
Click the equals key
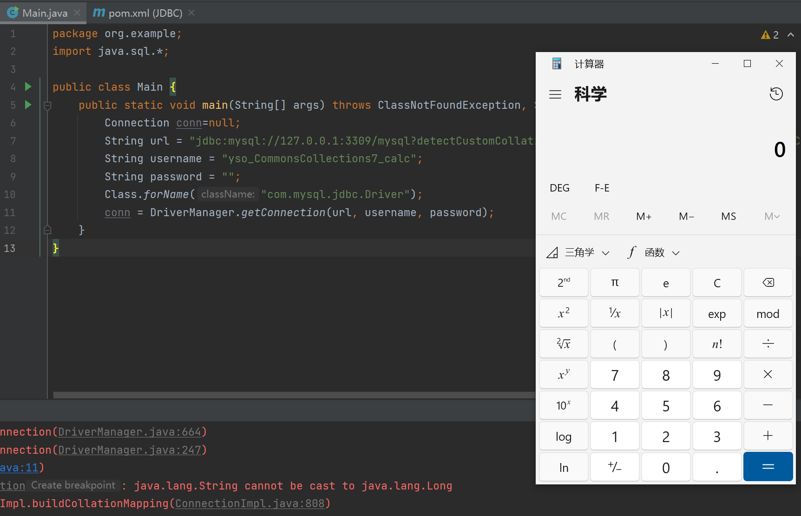click(x=768, y=467)
